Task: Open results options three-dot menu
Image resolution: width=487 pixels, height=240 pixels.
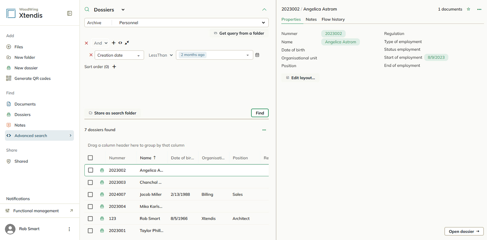Action: coord(264,130)
